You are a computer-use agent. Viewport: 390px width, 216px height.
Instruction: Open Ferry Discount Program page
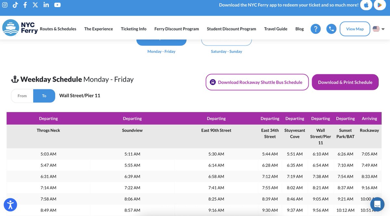point(176,29)
